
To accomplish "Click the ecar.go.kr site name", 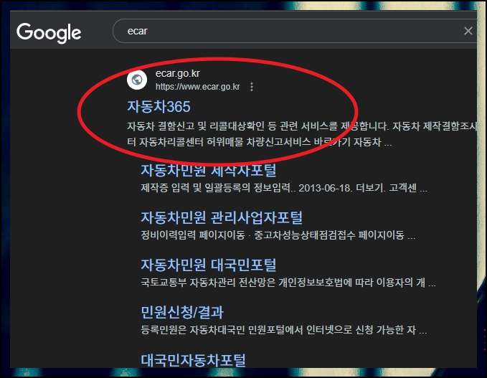I will point(178,74).
